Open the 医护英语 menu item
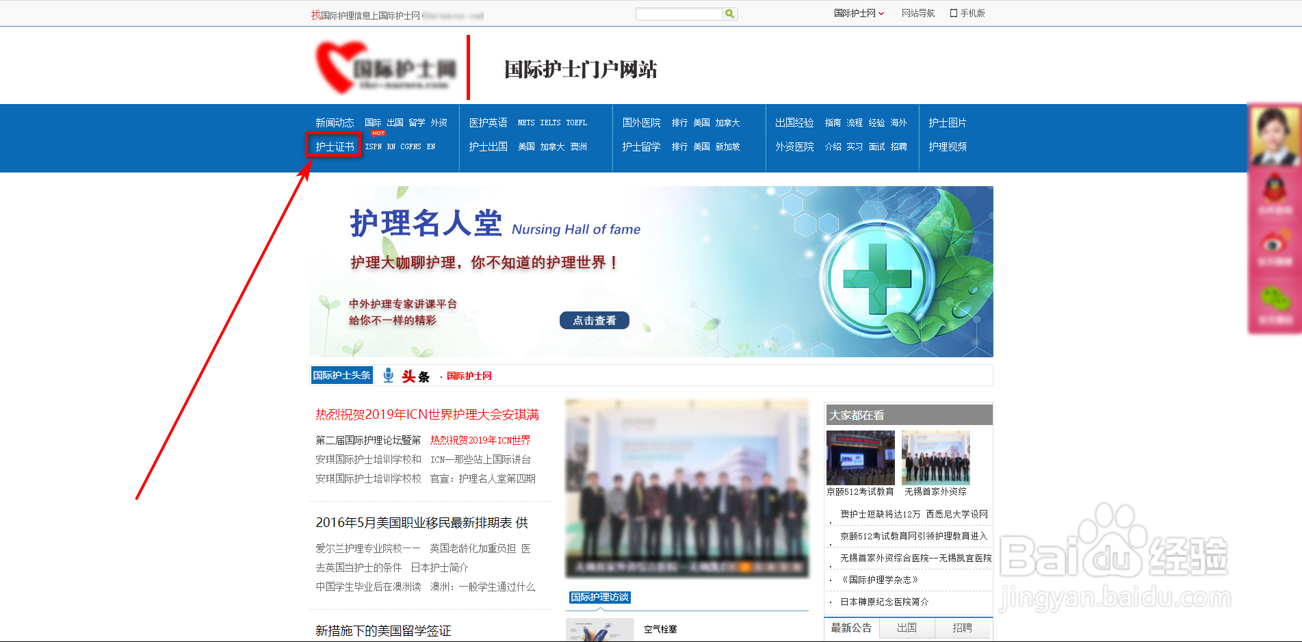The width and height of the screenshot is (1302, 642). pyautogui.click(x=488, y=123)
